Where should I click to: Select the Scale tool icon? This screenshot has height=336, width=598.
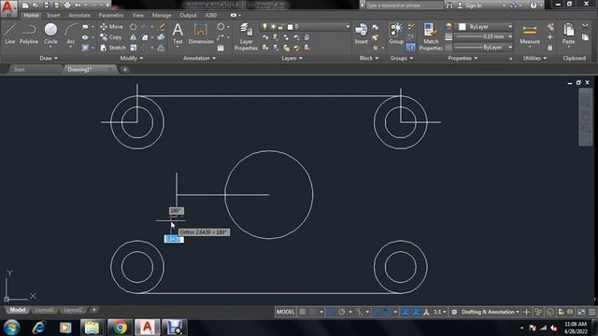coord(133,48)
